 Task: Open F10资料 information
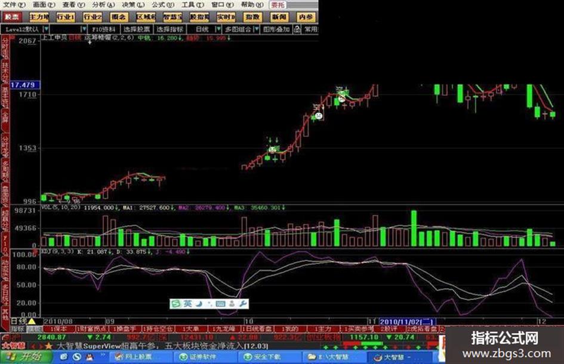pos(104,29)
